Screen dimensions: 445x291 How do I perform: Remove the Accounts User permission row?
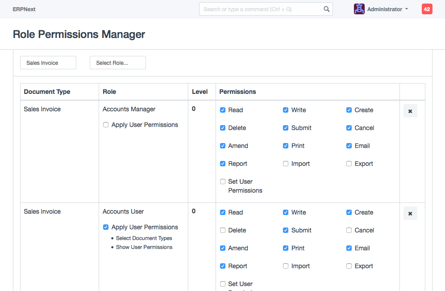click(x=410, y=214)
